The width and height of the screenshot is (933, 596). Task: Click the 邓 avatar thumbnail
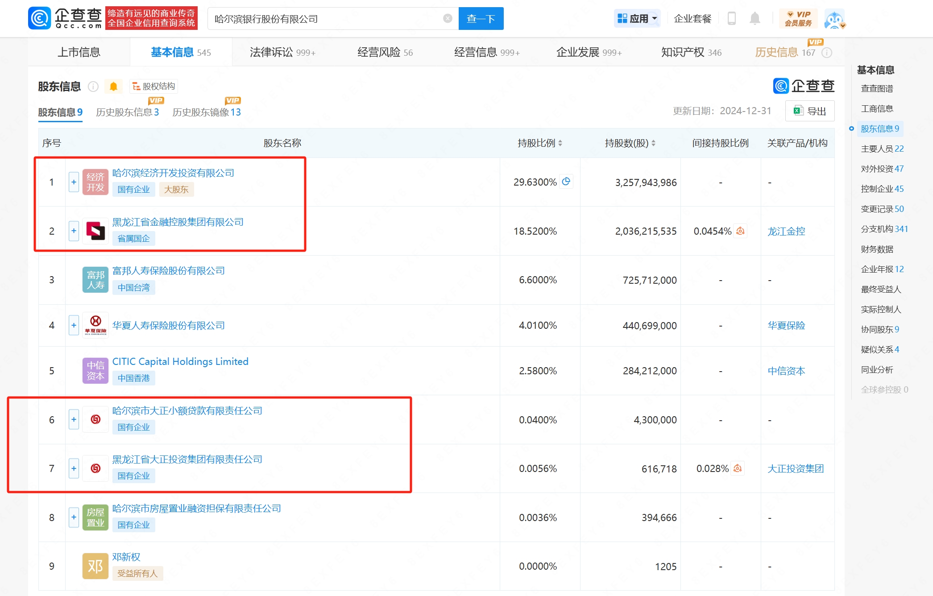[x=95, y=566]
